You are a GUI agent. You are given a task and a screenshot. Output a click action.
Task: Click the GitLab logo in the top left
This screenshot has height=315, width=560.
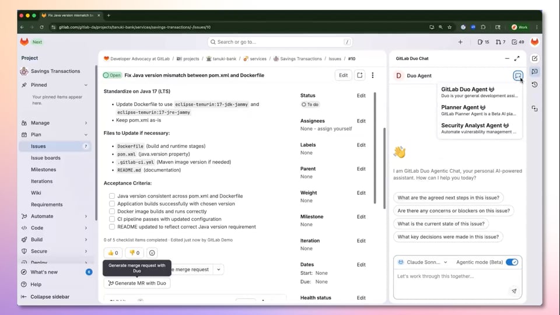(24, 42)
